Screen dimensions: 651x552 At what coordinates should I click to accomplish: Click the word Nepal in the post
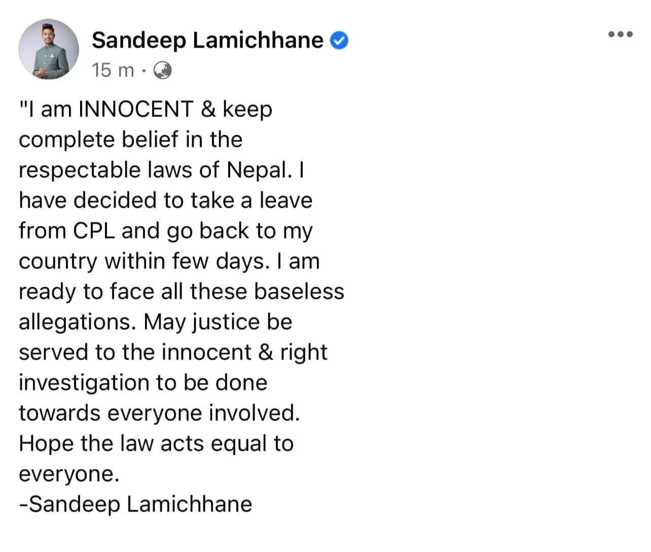(x=257, y=170)
